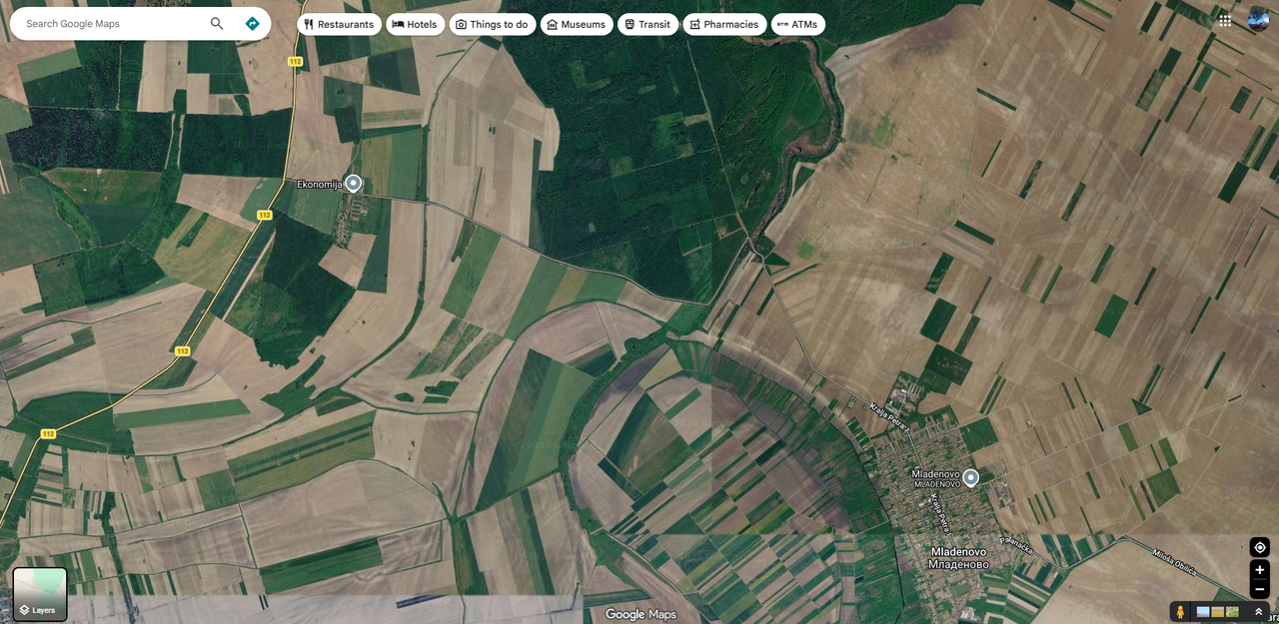Activate the Street View pegman

pos(1180,611)
